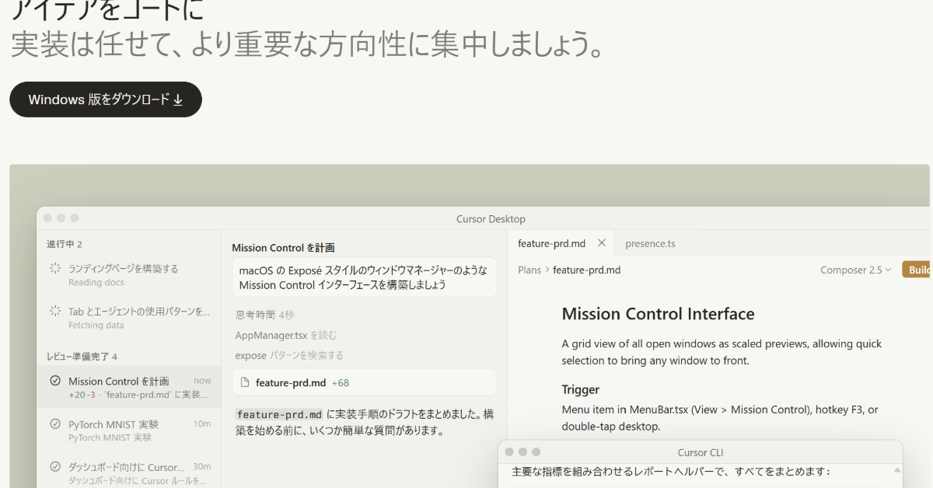The height and width of the screenshot is (488, 933).
Task: Click the 'now' timestamp on Mission Control row
Action: (x=202, y=381)
